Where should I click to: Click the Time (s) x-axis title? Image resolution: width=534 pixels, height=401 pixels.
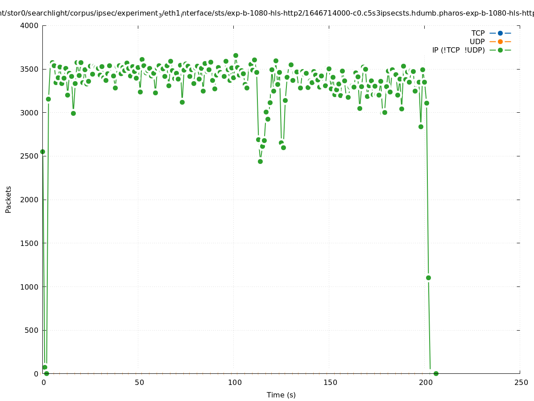[x=281, y=395]
